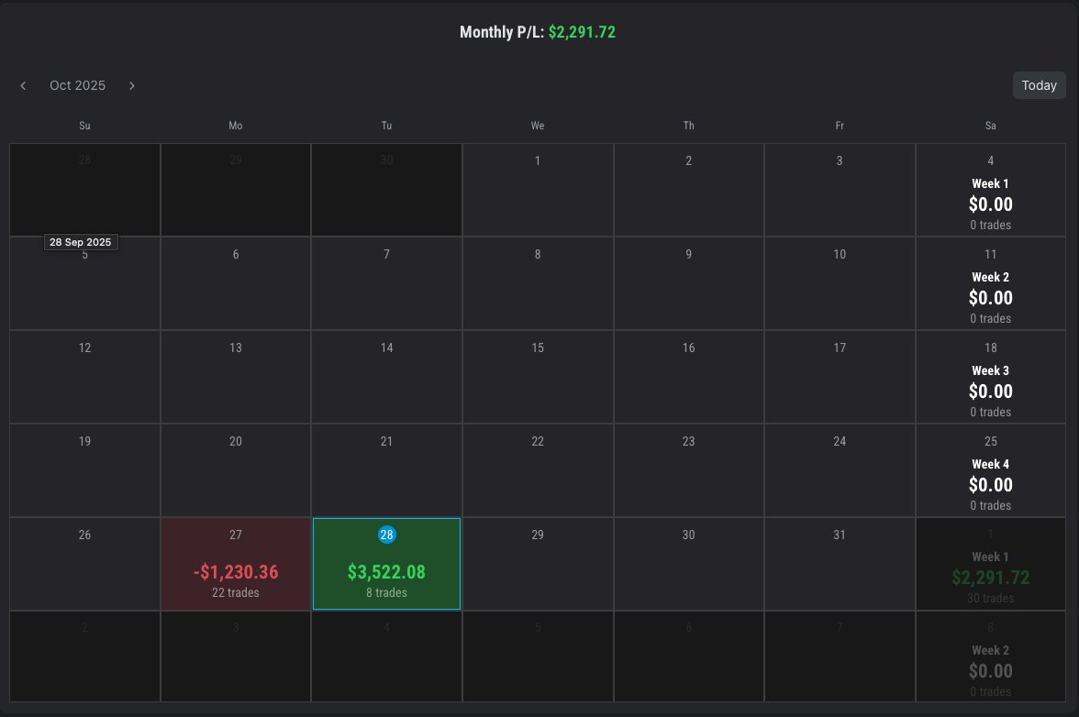The height and width of the screenshot is (717, 1079).
Task: Select October 9 day cell
Action: coord(689,283)
